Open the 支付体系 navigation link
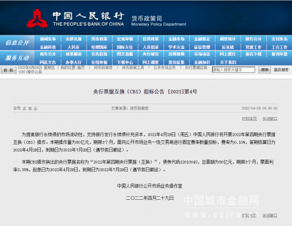This screenshot has height=226, width=292. (280, 39)
